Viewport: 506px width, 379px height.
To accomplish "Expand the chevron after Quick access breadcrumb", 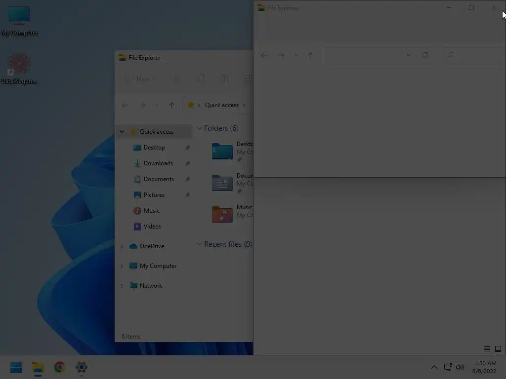I will click(244, 105).
